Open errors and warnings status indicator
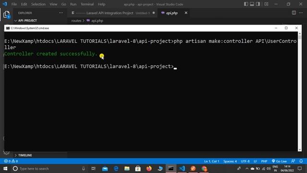307x173 pixels. pos(11,161)
